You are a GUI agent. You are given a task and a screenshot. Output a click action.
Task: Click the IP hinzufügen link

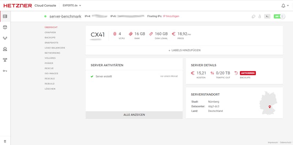[171, 16]
